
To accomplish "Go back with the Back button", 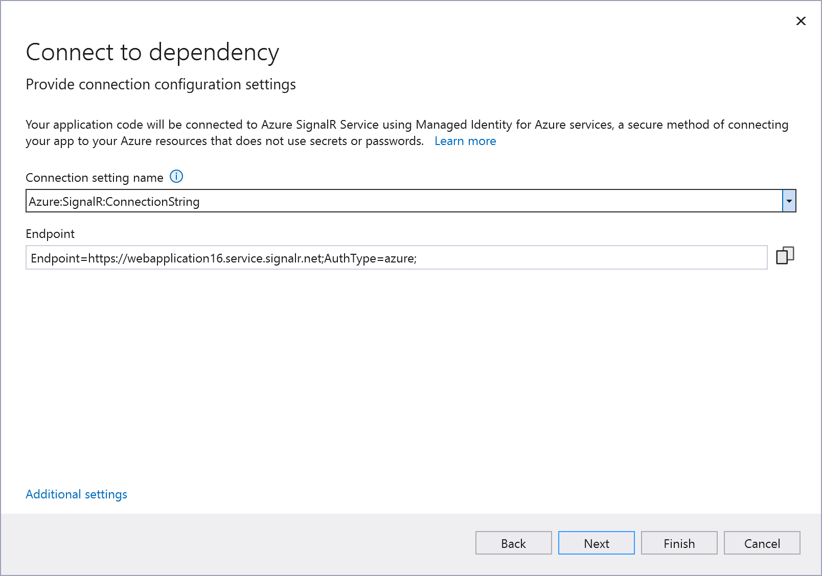I will coord(513,543).
